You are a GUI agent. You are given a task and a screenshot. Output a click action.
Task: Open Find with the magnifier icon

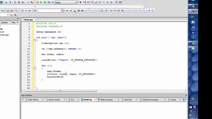28,2
